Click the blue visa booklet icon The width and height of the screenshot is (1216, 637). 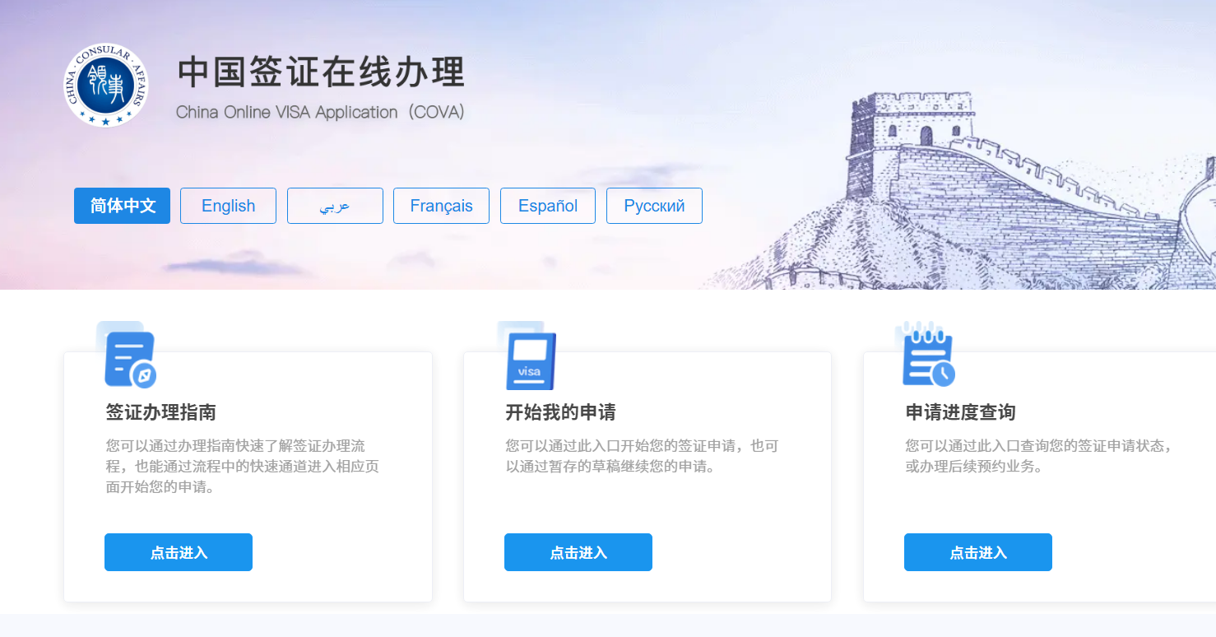[529, 360]
